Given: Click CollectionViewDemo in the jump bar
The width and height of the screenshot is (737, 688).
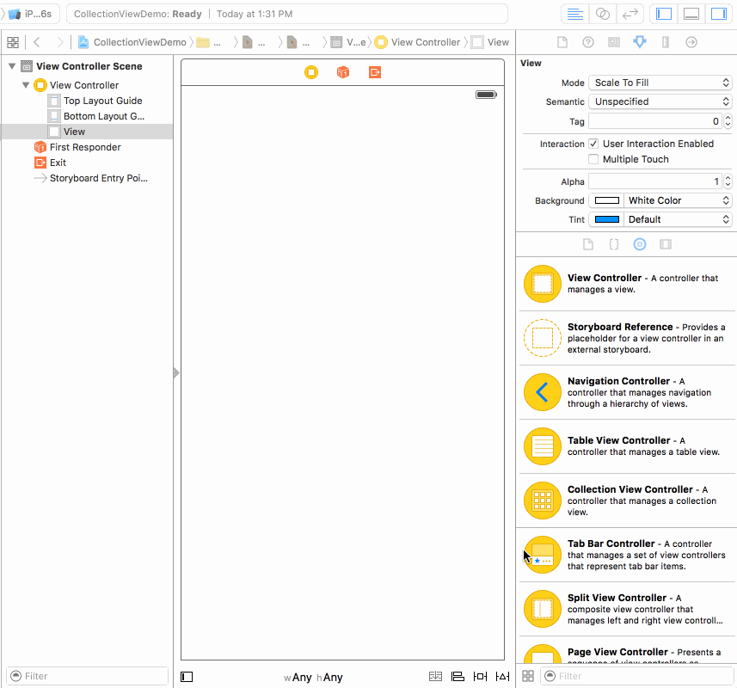Looking at the screenshot, I should click(x=132, y=42).
